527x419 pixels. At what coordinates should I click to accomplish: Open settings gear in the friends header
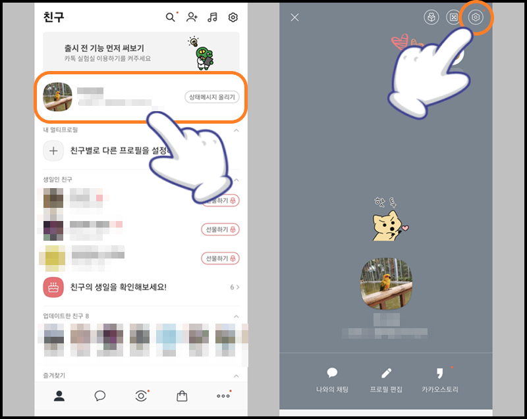[x=233, y=17]
